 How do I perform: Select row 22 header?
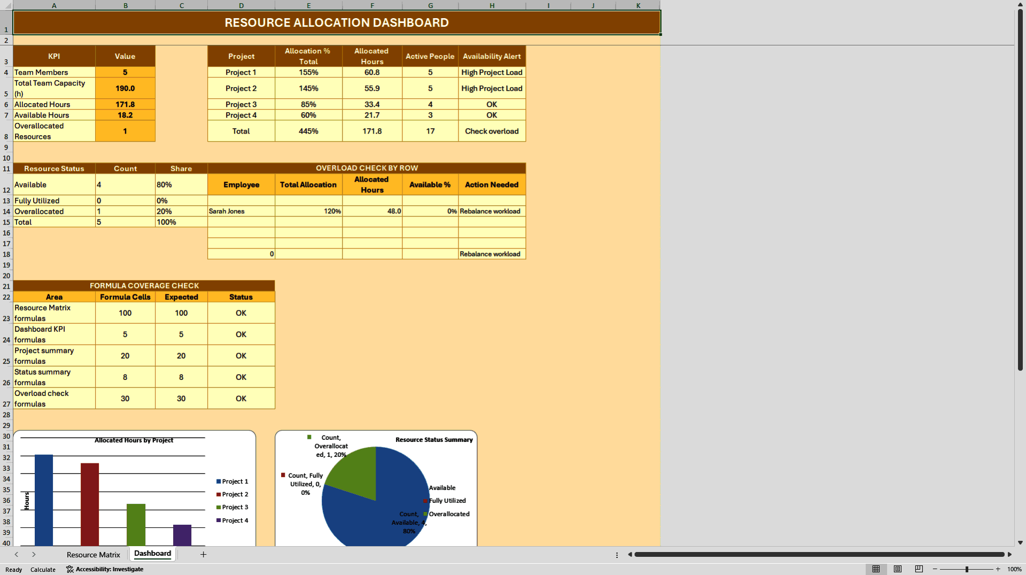(x=6, y=297)
